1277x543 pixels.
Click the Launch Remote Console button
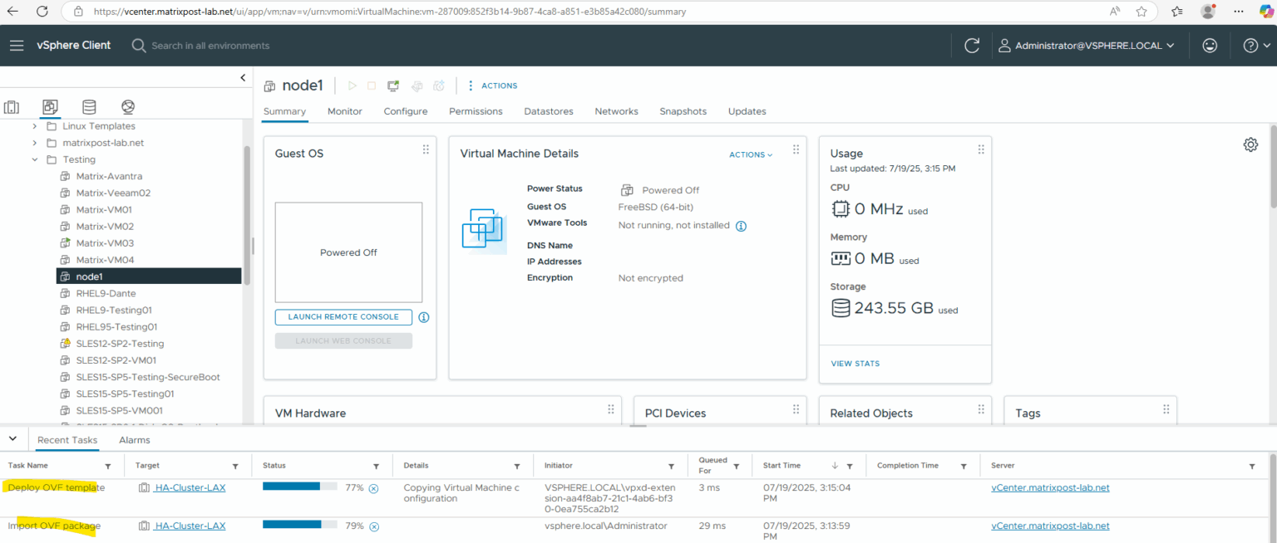pyautogui.click(x=343, y=316)
